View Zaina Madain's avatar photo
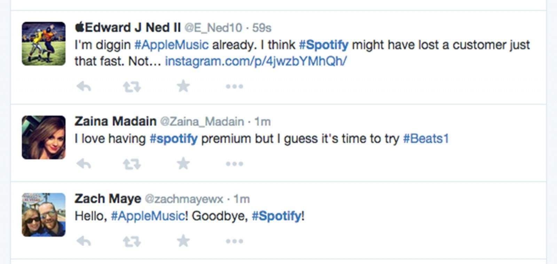The image size is (557, 264). (44, 137)
